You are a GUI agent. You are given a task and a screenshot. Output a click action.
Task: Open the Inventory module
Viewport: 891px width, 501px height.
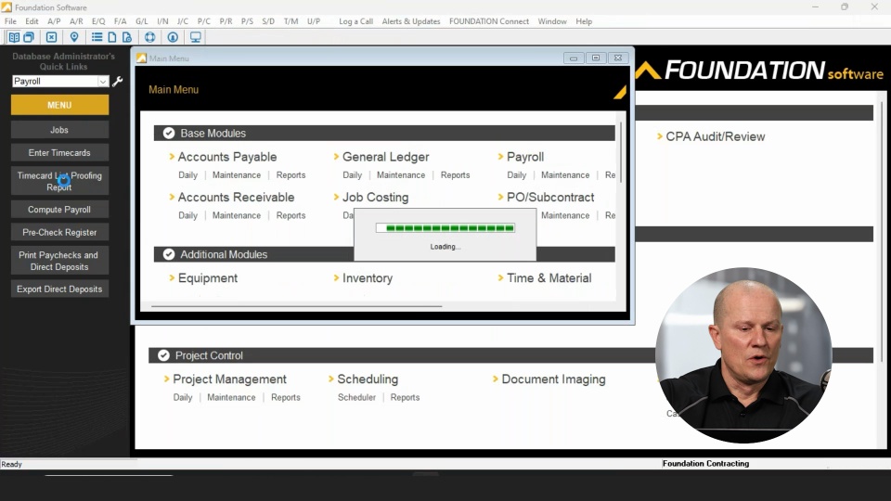(368, 277)
